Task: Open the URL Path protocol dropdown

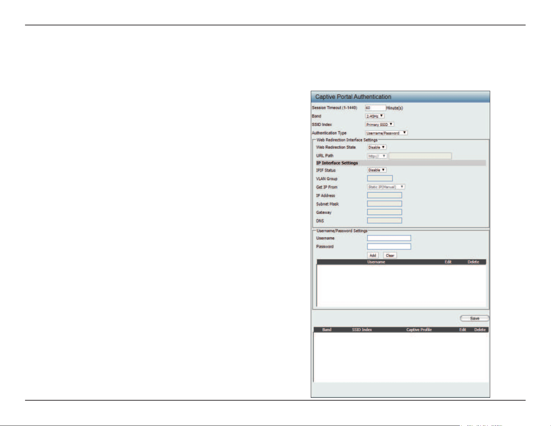Action: [x=377, y=156]
